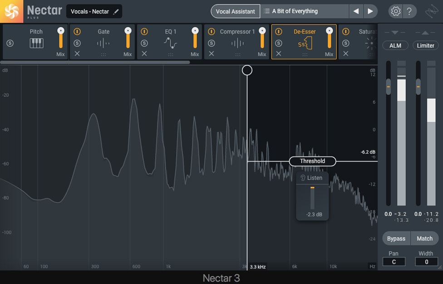The image size is (443, 284).
Task: Click the Pitch Mix slider
Action: pyautogui.click(x=61, y=38)
